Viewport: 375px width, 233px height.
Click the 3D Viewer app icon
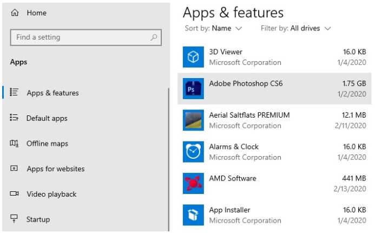(193, 57)
